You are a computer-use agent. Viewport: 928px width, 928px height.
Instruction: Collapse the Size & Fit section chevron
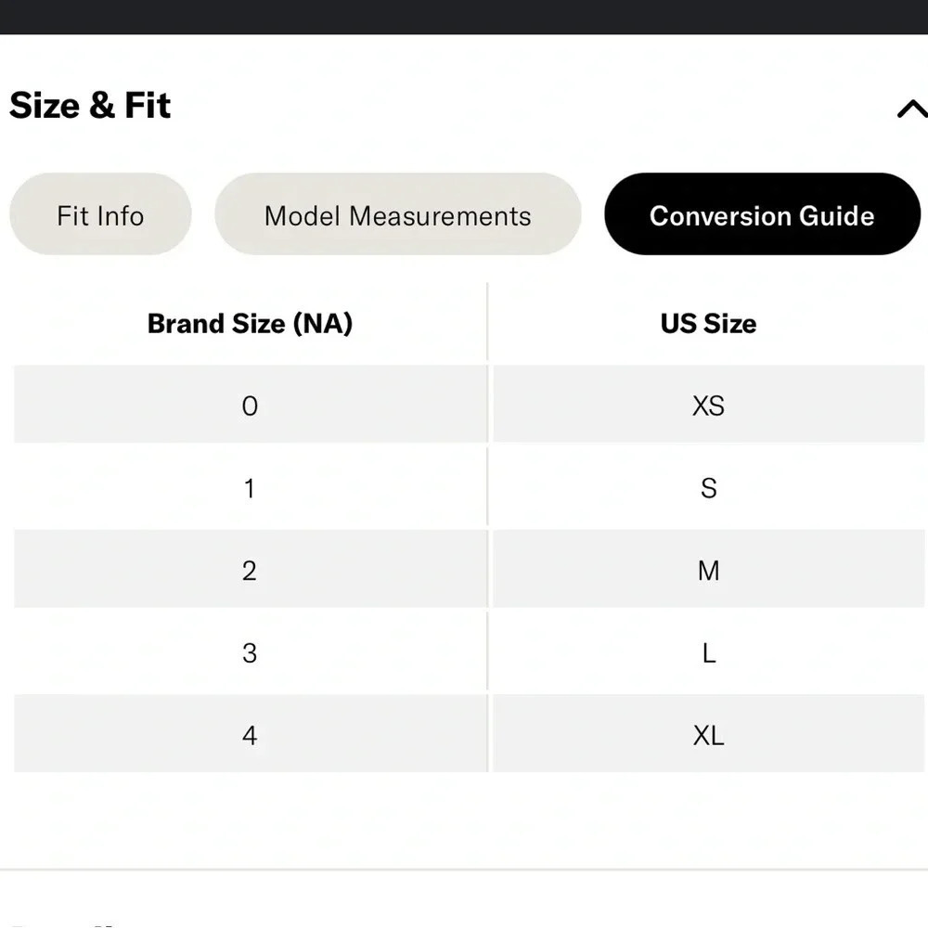tap(911, 110)
